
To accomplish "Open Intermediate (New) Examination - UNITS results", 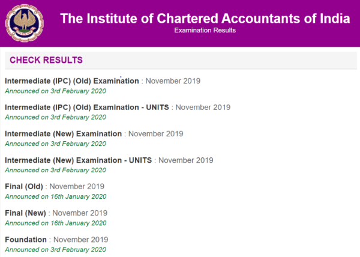I will (79, 160).
